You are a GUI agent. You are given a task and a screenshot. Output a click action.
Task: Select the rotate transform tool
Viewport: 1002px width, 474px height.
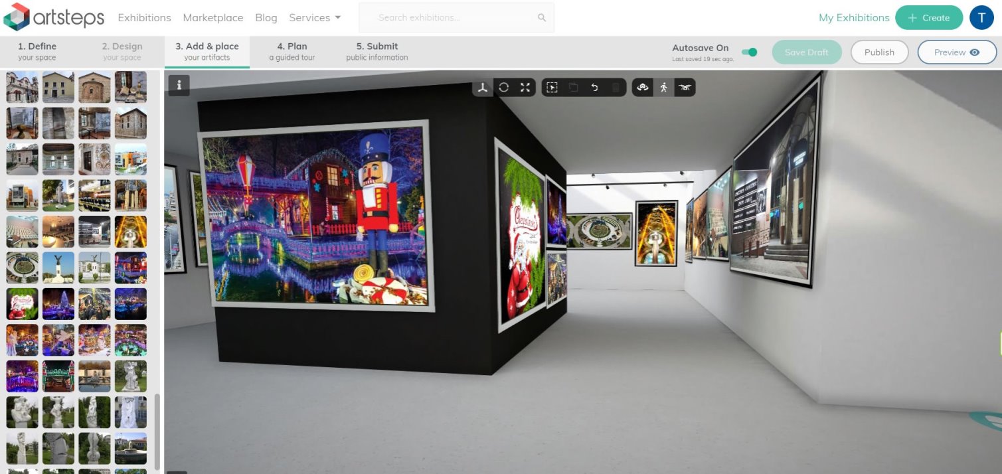(504, 88)
